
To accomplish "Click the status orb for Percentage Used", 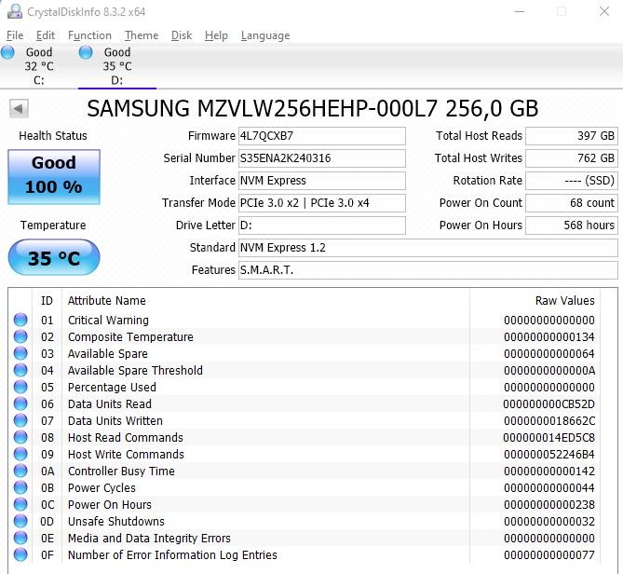I will point(20,387).
